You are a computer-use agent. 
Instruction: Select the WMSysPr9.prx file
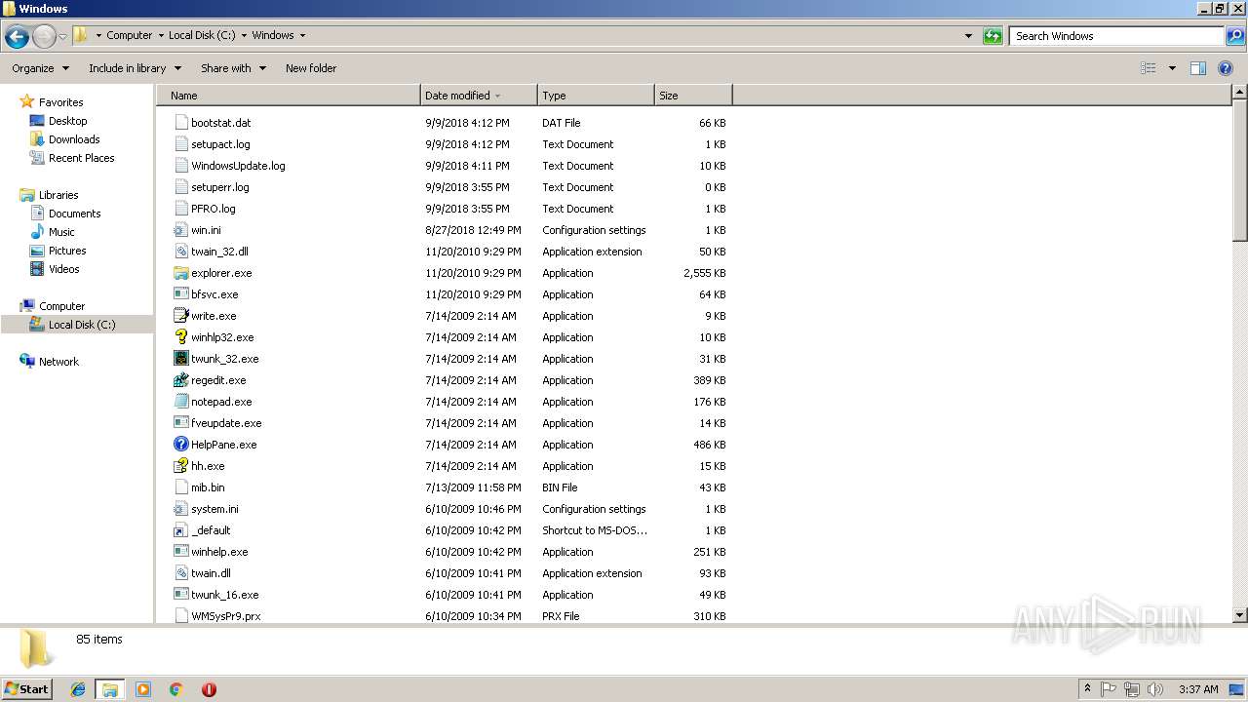[x=225, y=616]
